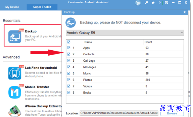Select the Photos row name
This screenshot has height=117, width=193.
tap(88, 80)
